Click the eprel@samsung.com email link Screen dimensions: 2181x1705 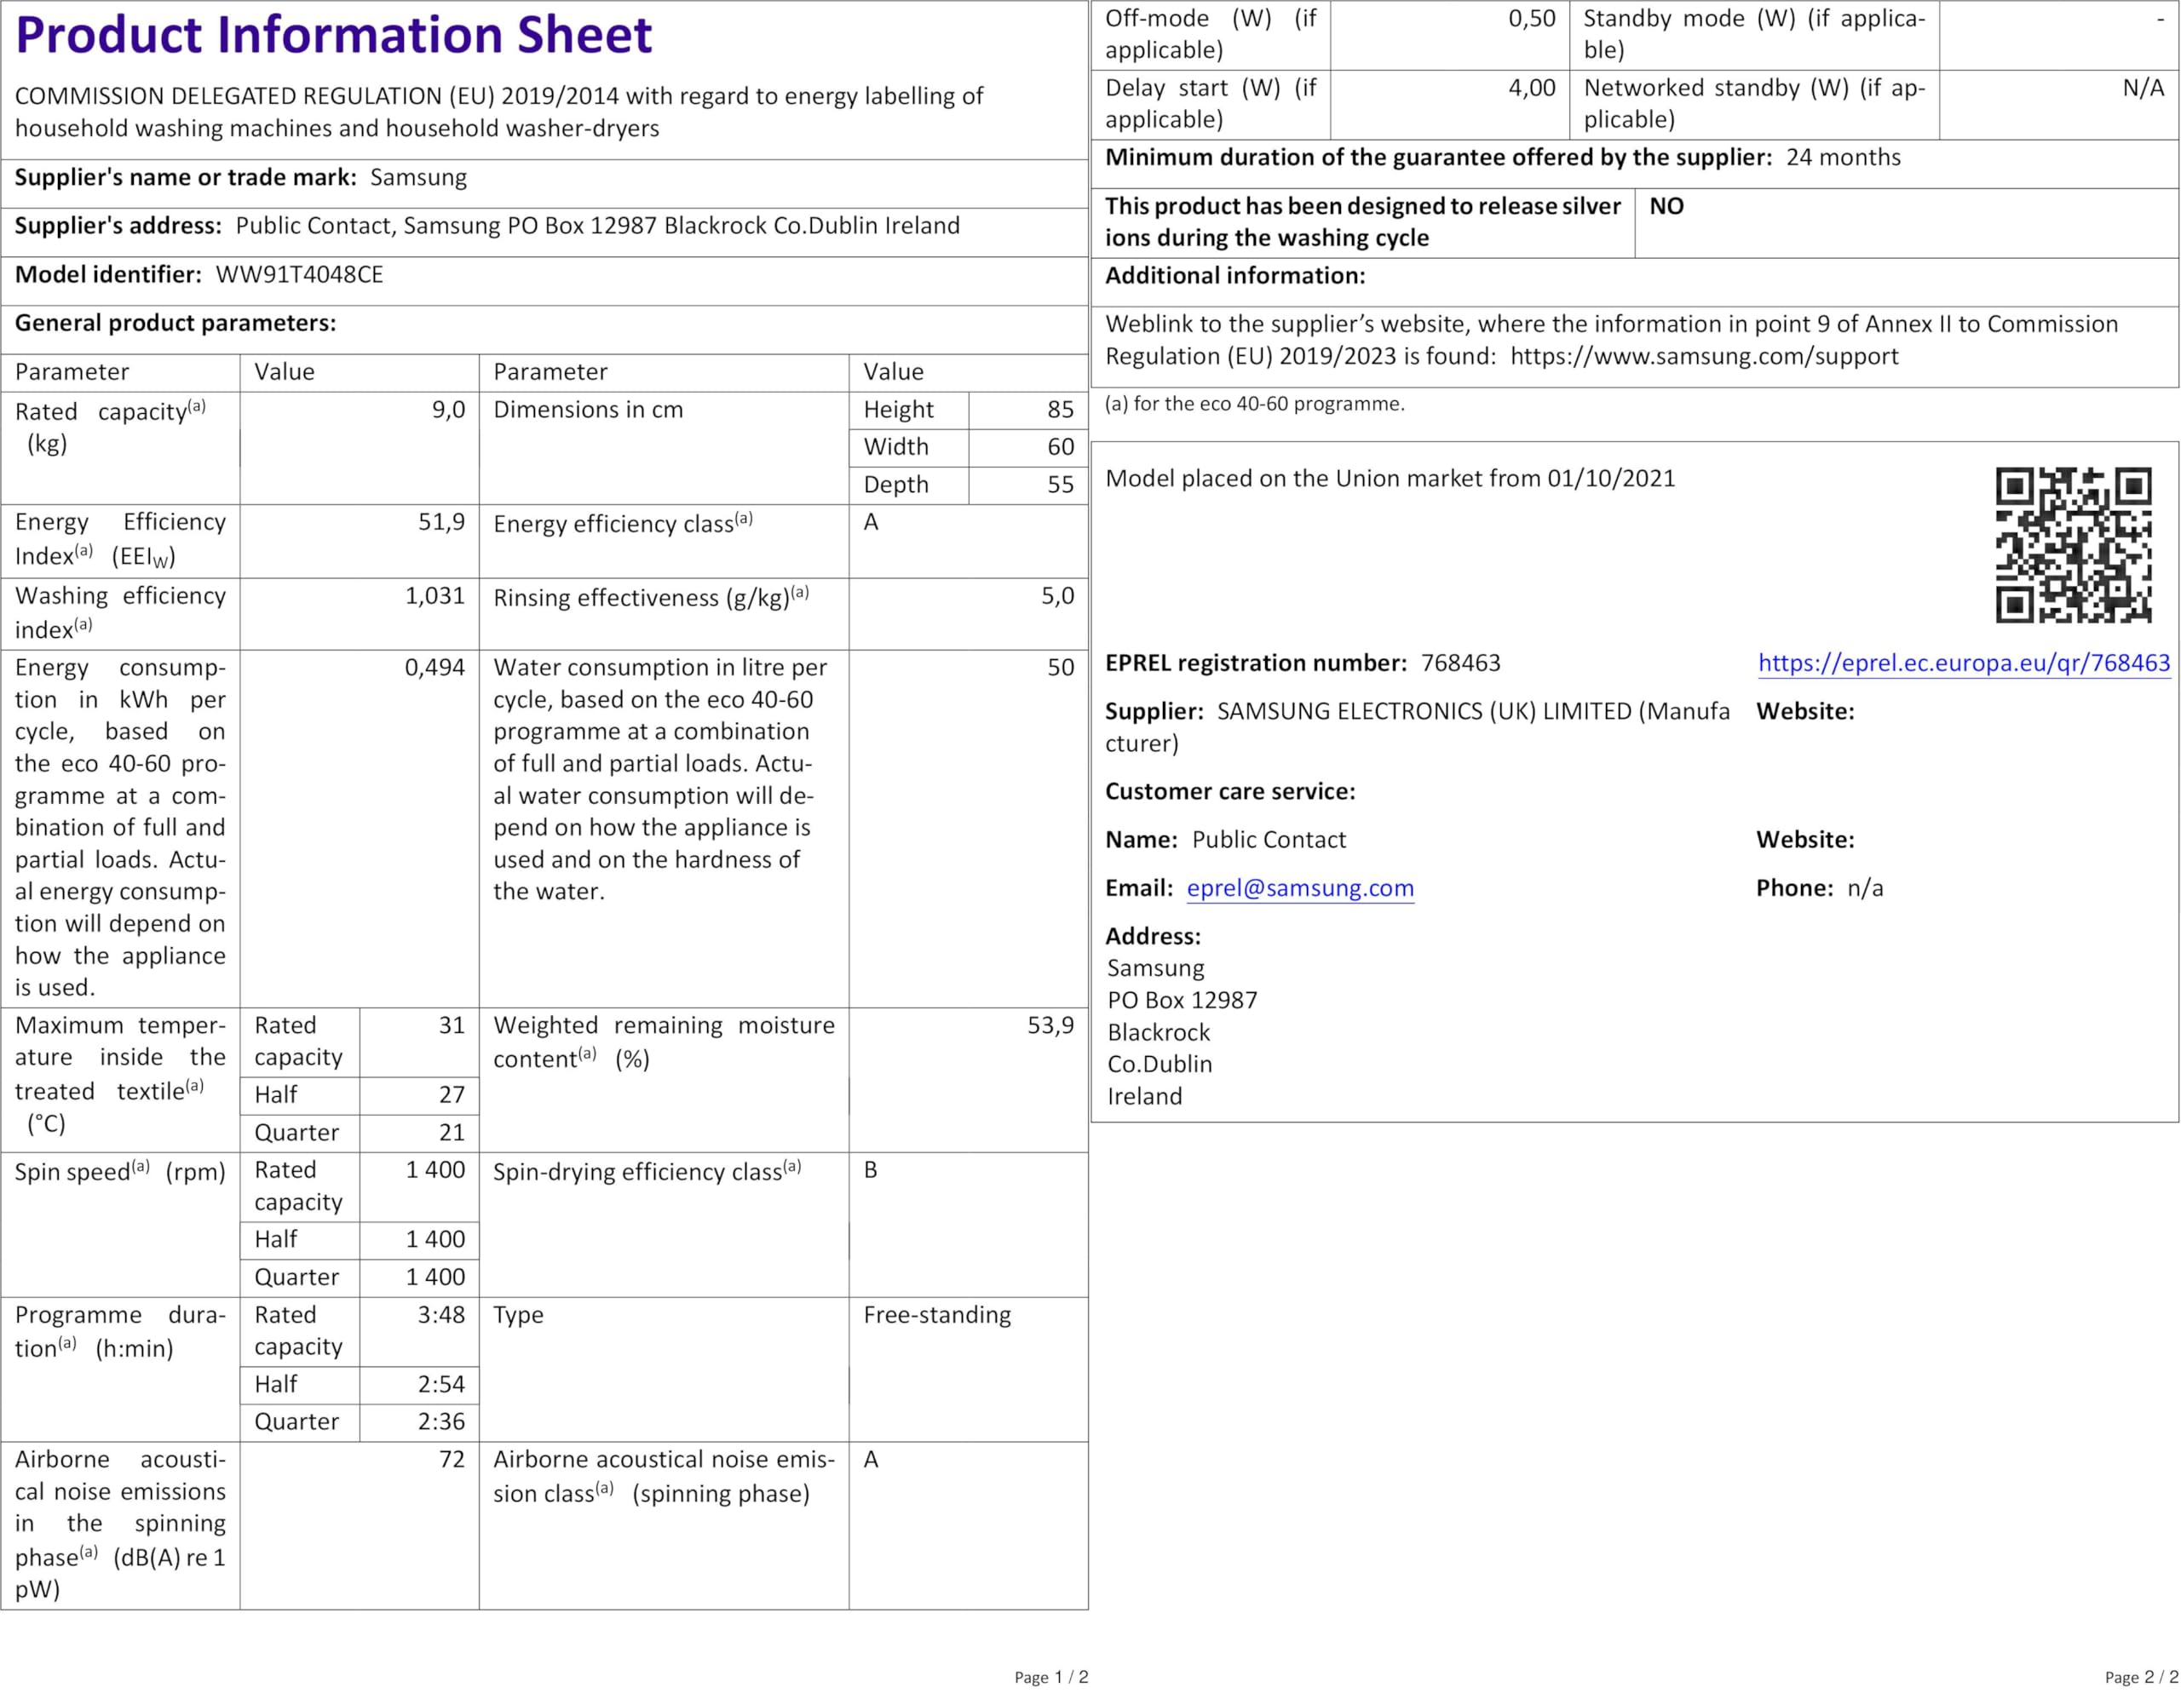pos(1299,888)
